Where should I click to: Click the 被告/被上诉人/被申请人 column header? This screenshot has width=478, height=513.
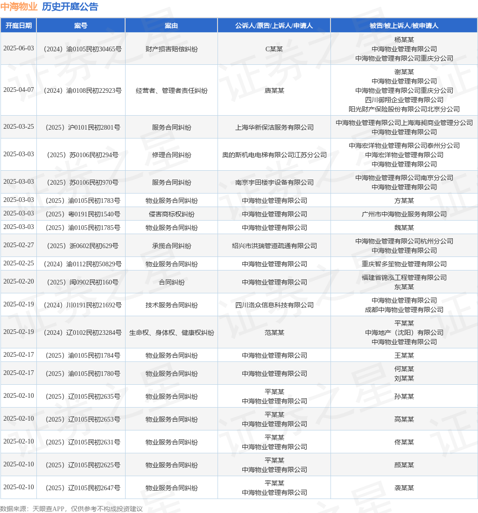404,26
